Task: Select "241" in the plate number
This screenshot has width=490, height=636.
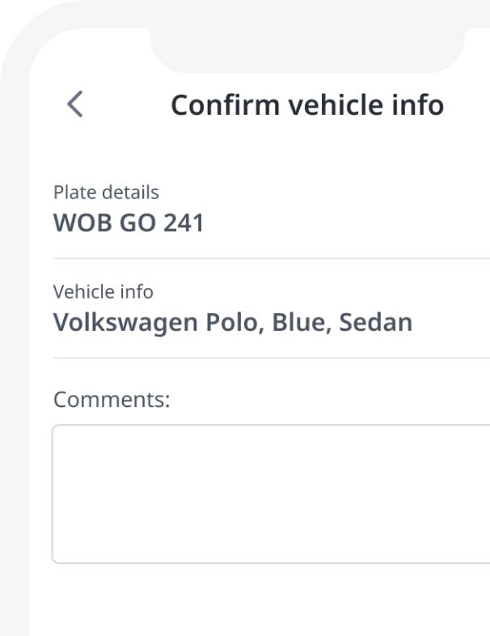Action: (x=183, y=223)
